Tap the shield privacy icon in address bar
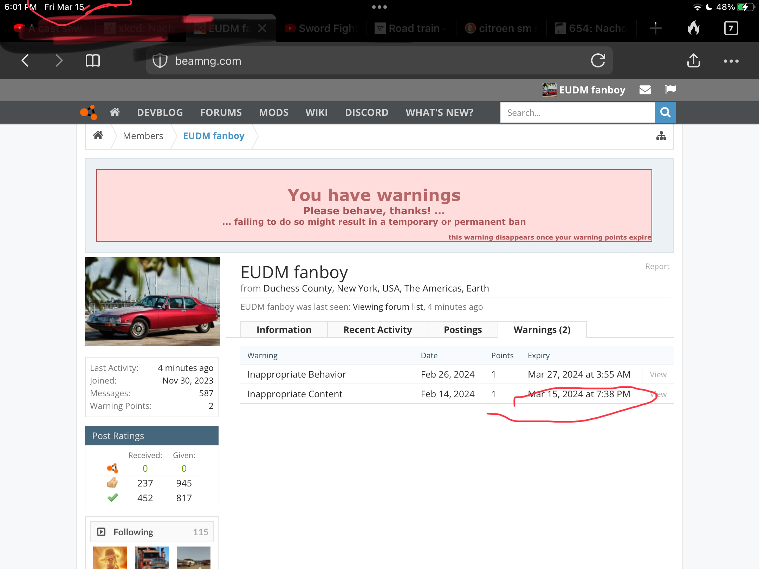 click(x=160, y=61)
